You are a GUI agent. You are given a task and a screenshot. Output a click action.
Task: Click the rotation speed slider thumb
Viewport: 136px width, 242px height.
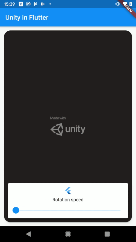pyautogui.click(x=16, y=210)
